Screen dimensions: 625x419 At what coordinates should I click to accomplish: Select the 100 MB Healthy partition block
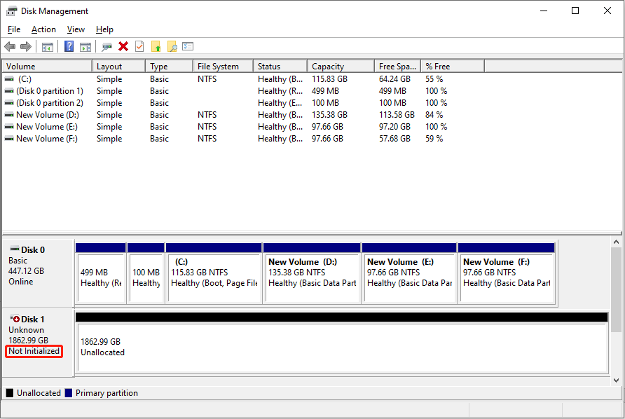tap(146, 273)
